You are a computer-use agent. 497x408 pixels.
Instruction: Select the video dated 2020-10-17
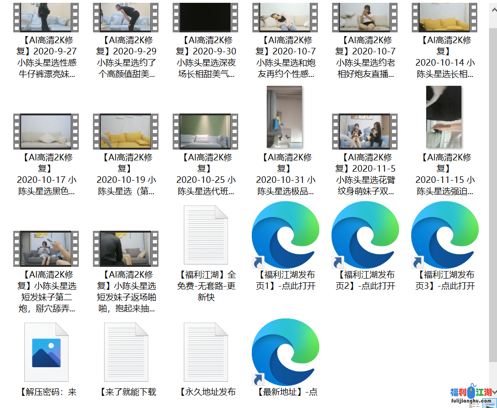tap(46, 131)
